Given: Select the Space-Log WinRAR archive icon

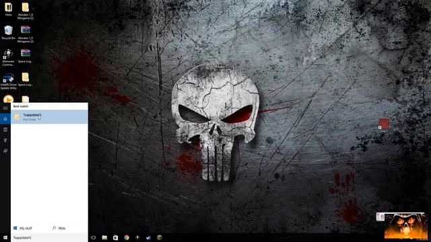Looking at the screenshot, I should 26,56.
